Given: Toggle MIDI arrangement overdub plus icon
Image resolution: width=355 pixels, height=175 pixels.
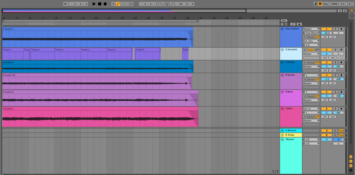Looking at the screenshot, I should 113,4.
